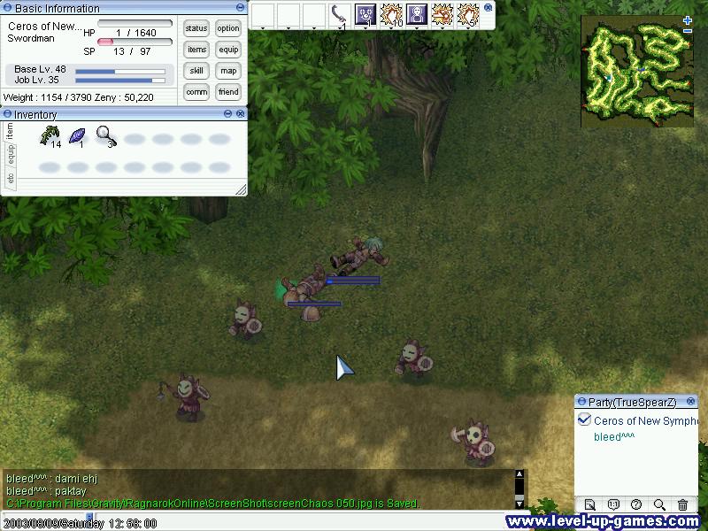Viewport: 708px width, 531px height.
Task: Click the party question mark icon
Action: 636,504
